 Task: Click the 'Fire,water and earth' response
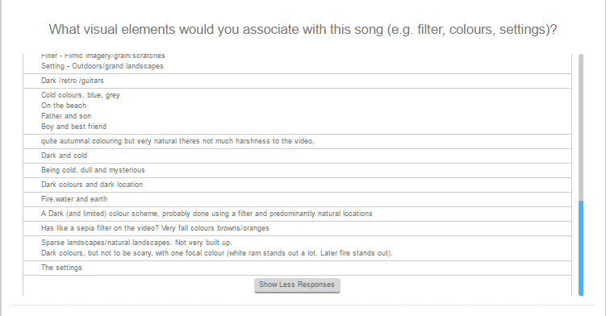pos(297,199)
